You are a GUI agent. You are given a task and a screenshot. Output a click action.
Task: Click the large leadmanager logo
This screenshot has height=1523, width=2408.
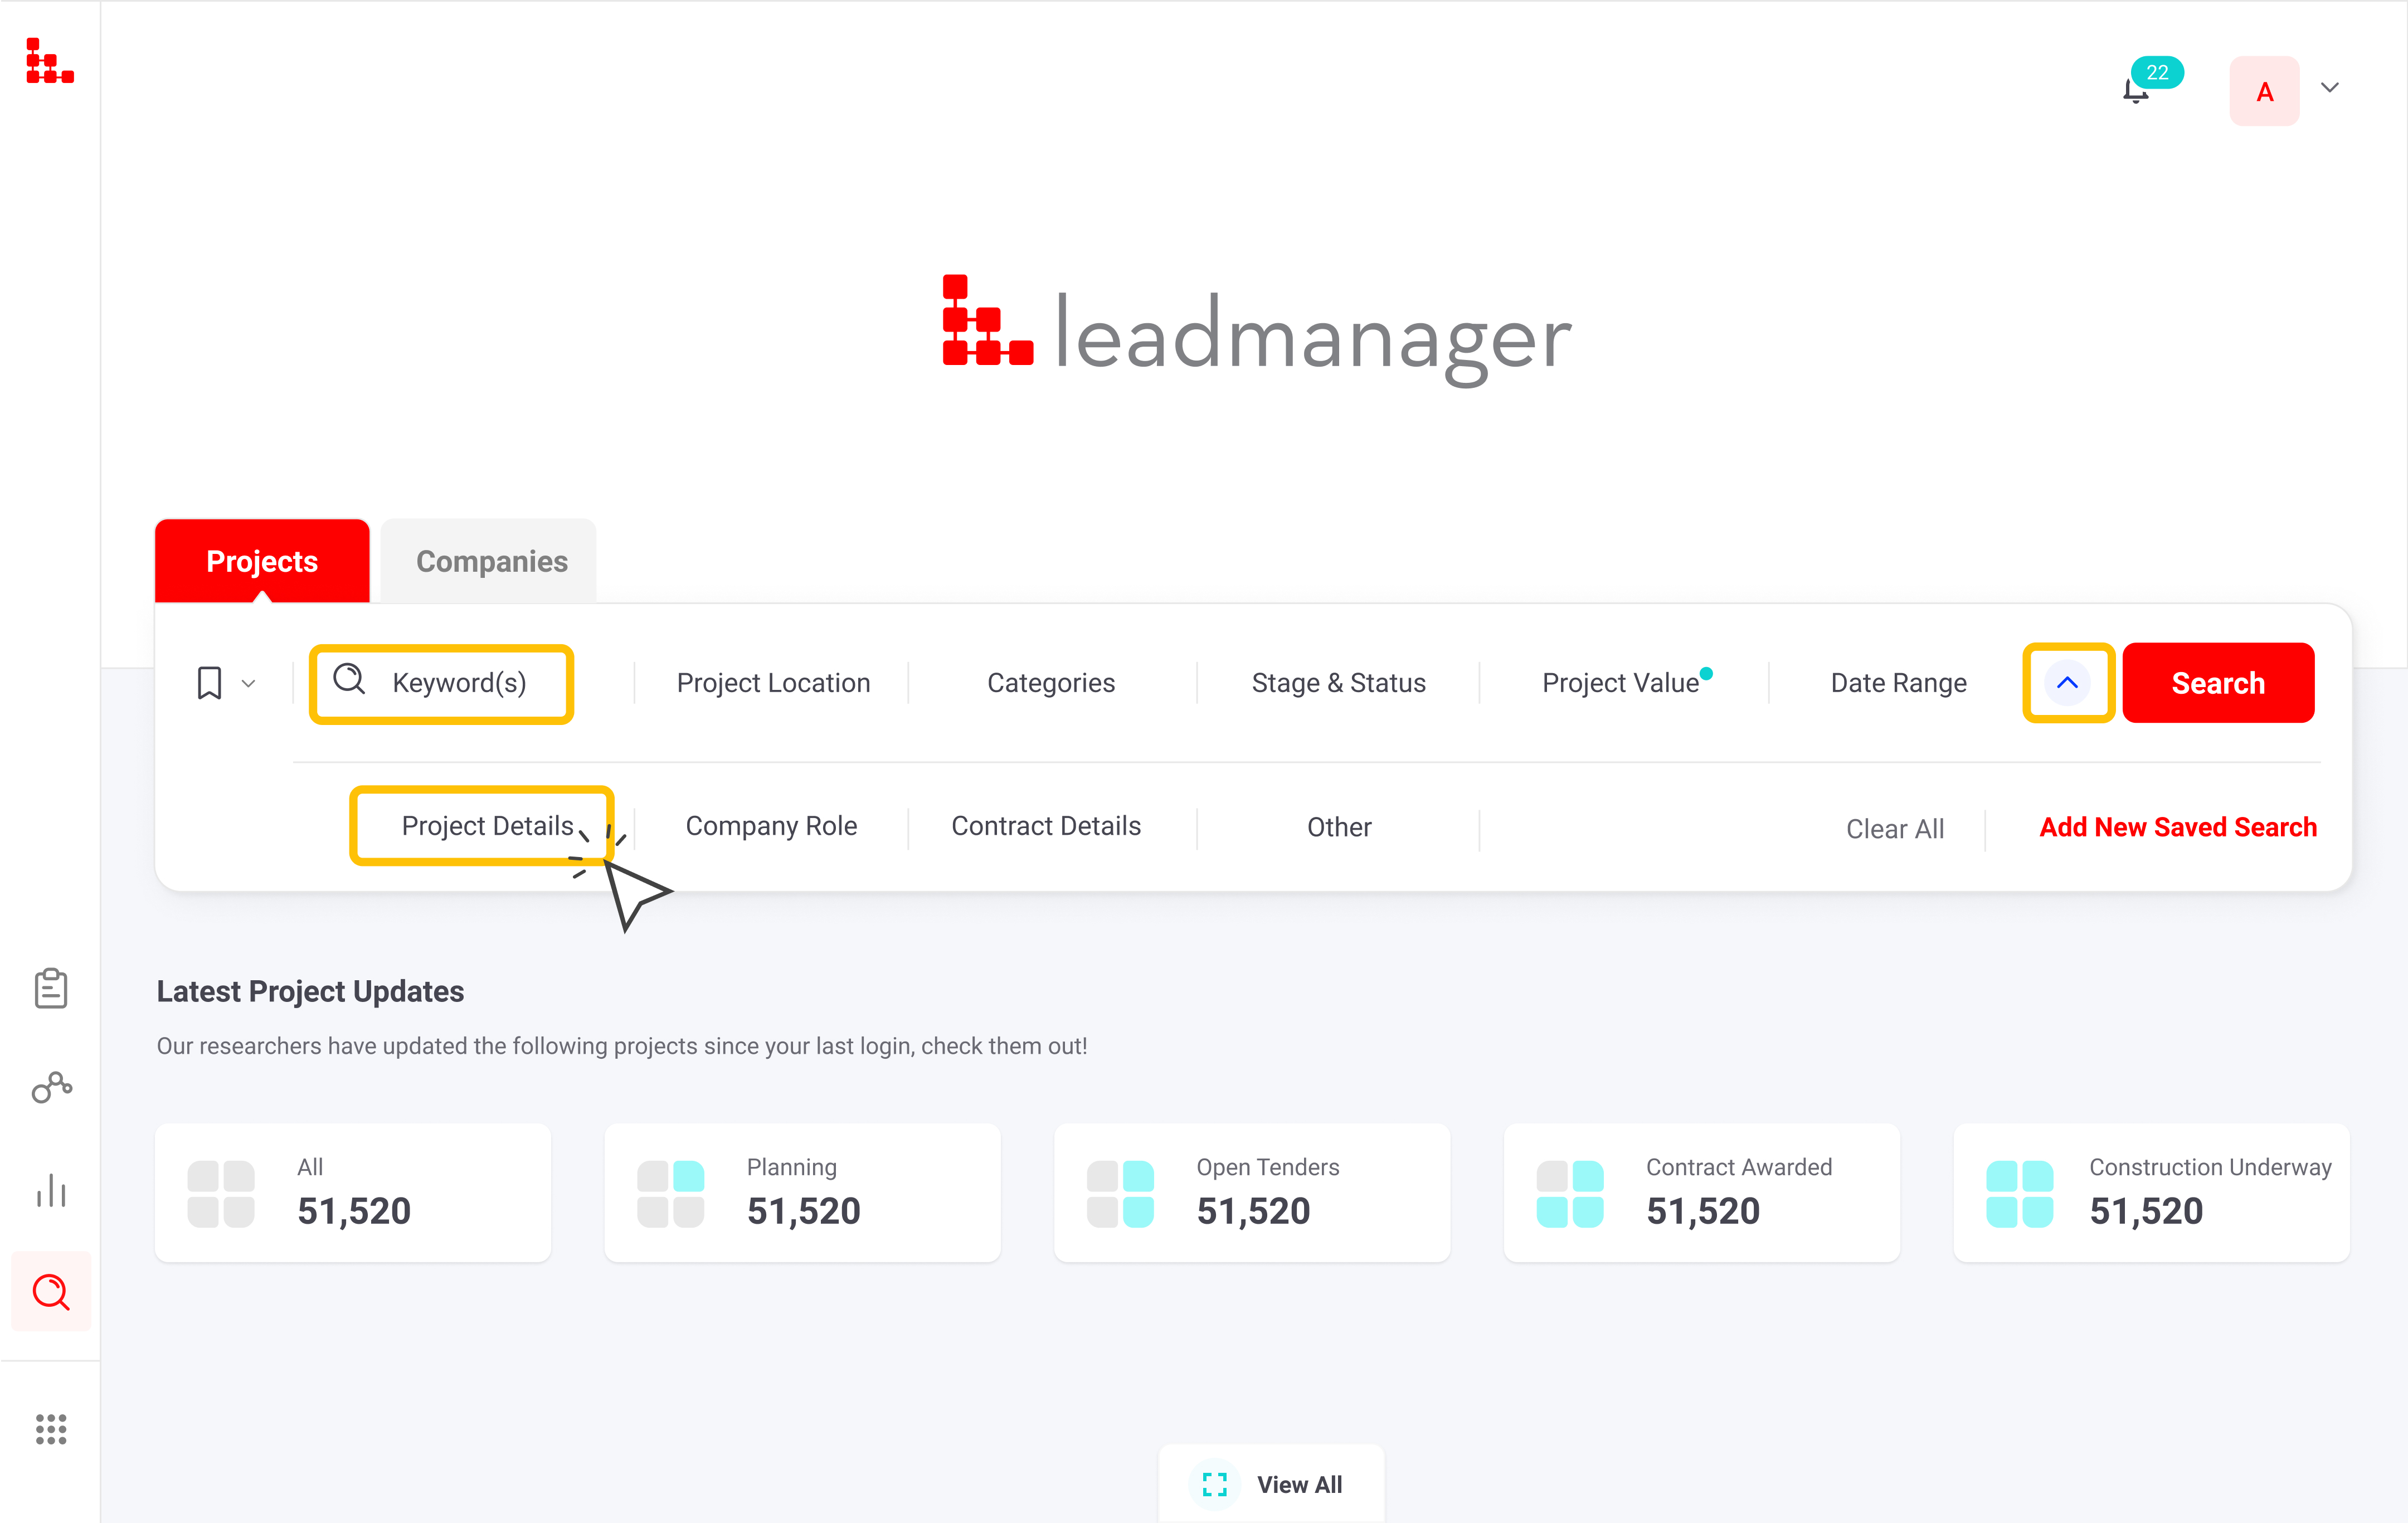click(x=1257, y=331)
